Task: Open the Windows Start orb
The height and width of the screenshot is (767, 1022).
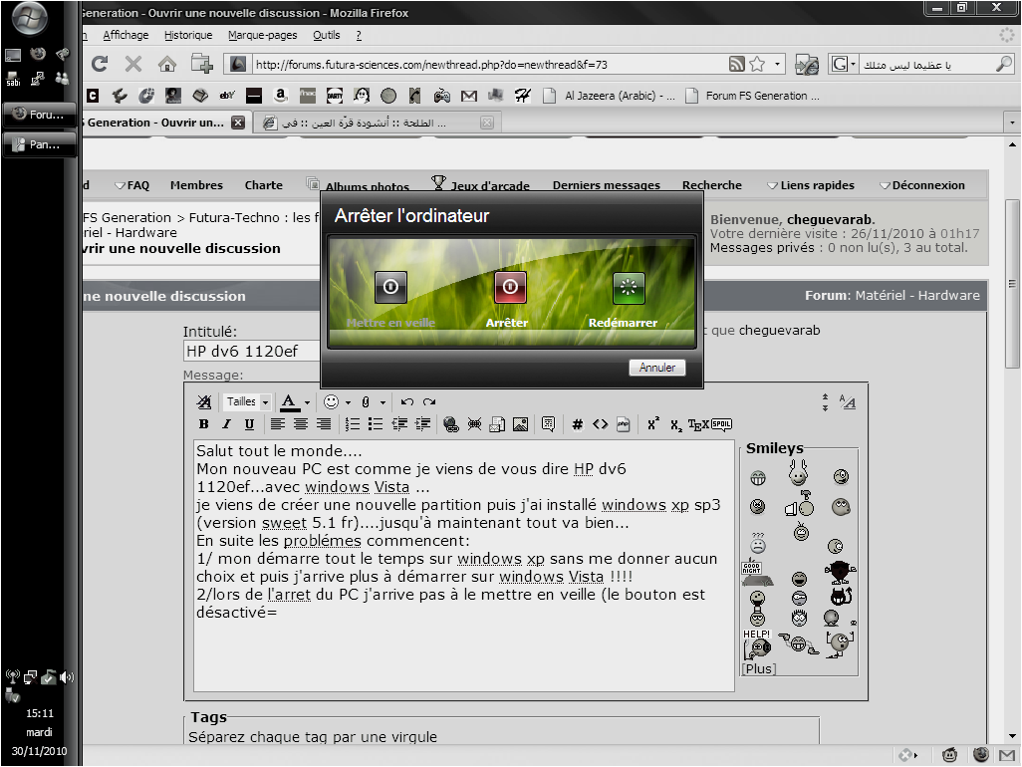Action: 29,19
